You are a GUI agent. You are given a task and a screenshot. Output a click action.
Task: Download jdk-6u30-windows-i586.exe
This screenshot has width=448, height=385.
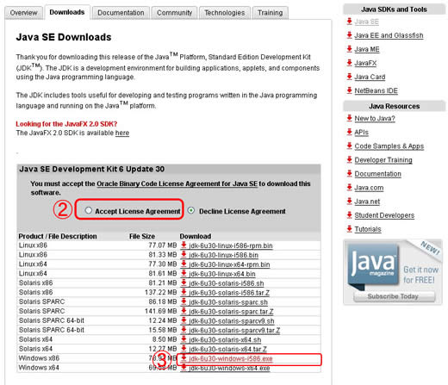231,358
